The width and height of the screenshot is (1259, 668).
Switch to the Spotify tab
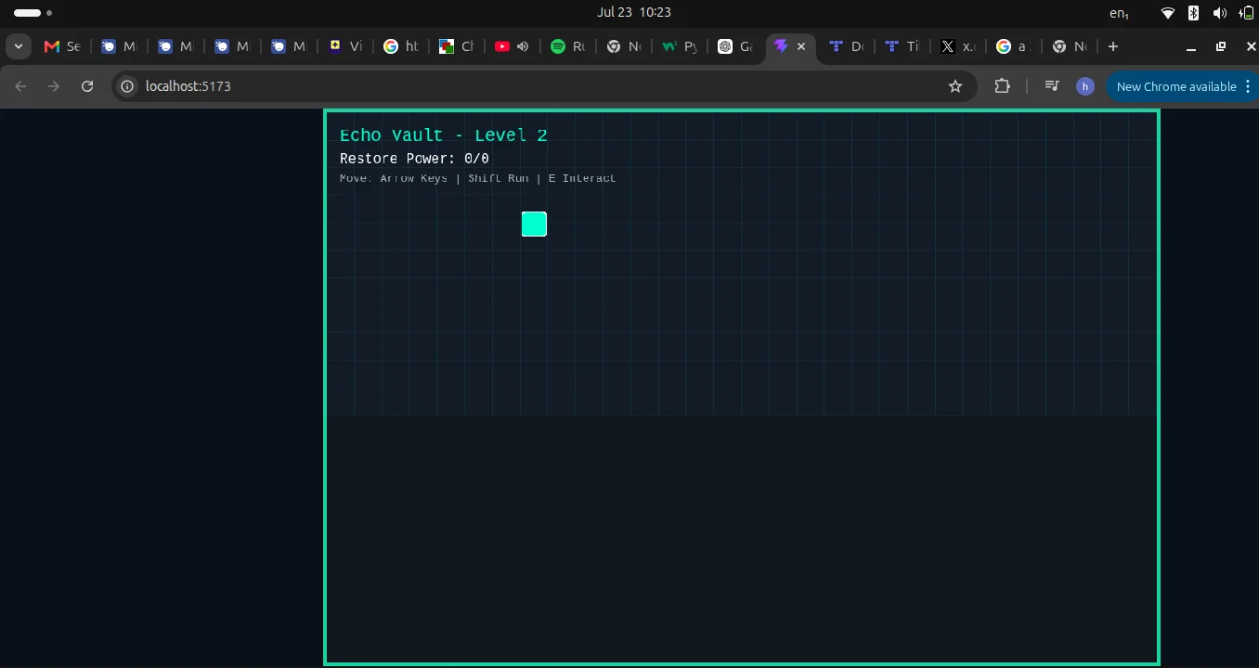point(568,46)
